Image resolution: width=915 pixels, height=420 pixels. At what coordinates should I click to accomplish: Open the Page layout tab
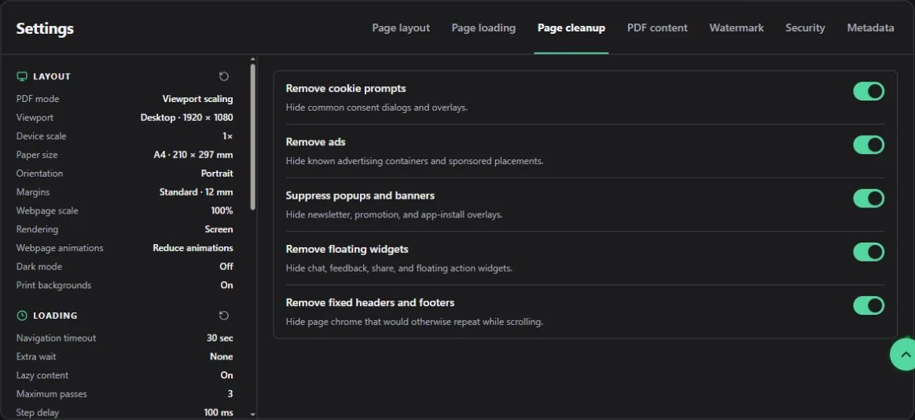click(x=401, y=28)
